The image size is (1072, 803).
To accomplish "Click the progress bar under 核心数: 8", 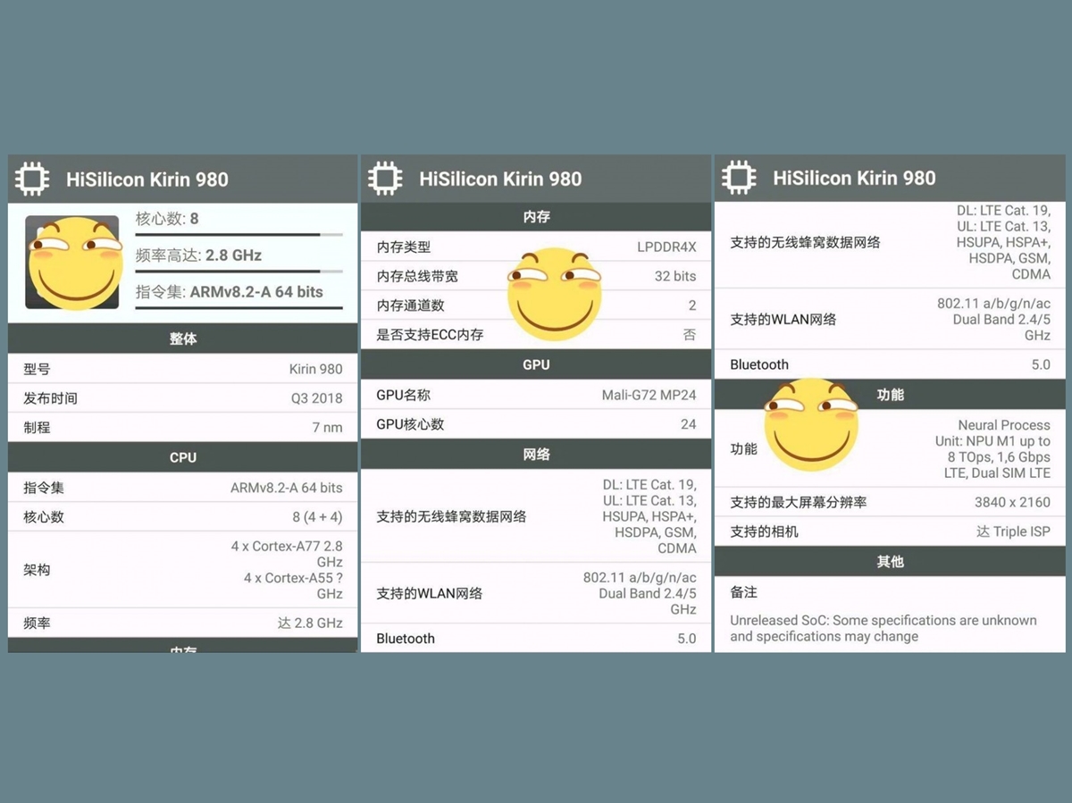I will coord(239,235).
